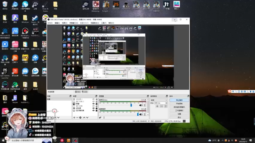The width and height of the screenshot is (255, 143).
Task: Mute the desktop audio speaker icon
Action: 141,114
